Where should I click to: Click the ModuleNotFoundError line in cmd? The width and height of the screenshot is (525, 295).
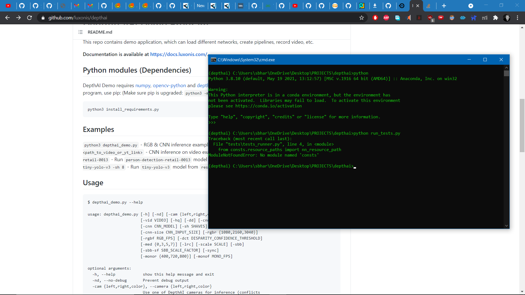click(264, 155)
